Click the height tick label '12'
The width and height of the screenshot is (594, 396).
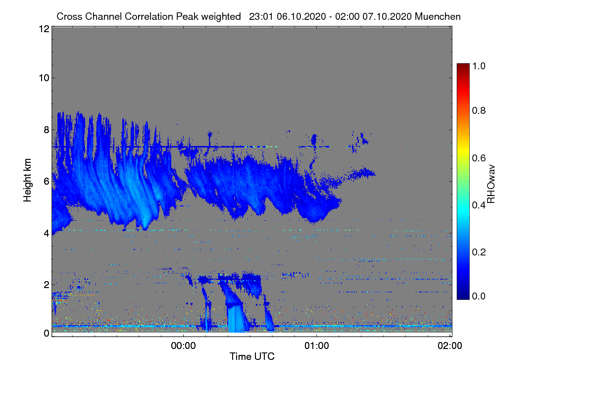tap(44, 29)
